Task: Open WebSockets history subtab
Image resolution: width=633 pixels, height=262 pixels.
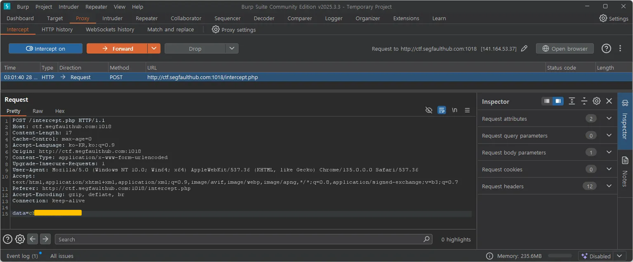Action: (x=110, y=29)
